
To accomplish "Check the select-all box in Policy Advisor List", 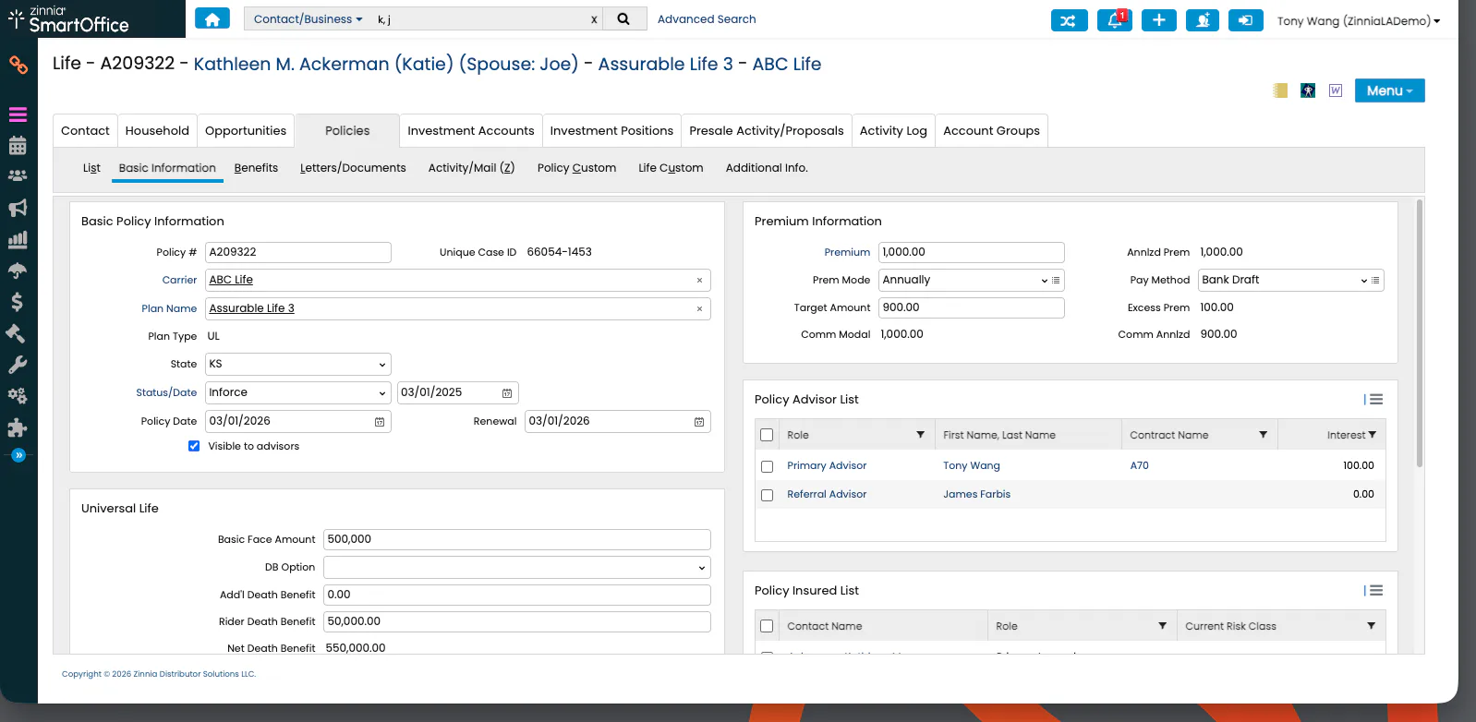I will (767, 435).
